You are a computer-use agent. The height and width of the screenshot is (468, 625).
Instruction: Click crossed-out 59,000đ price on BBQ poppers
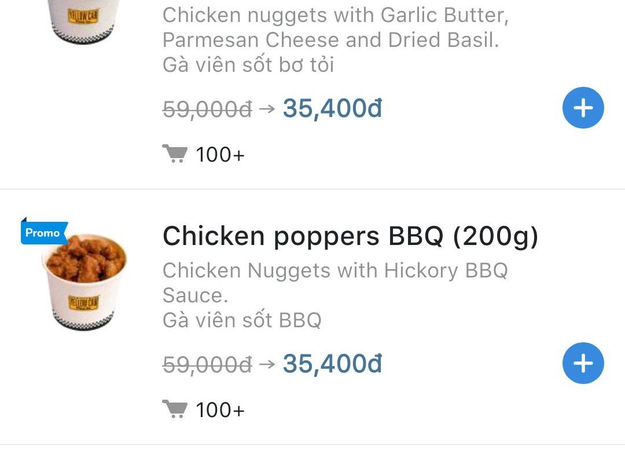207,365
